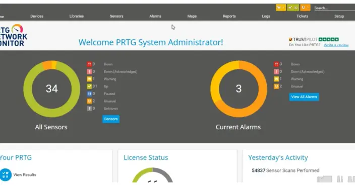Viewport: 355px width, 186px height.
Task: Click the License Status gauge chart
Action: click(153, 175)
